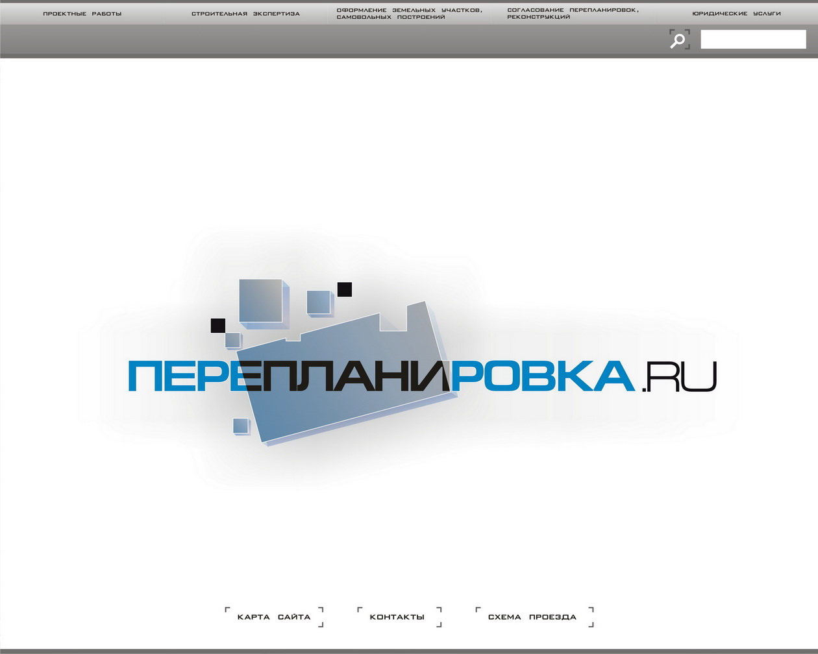Click the small gray cube left of the building
The image size is (818, 654).
pyautogui.click(x=234, y=340)
